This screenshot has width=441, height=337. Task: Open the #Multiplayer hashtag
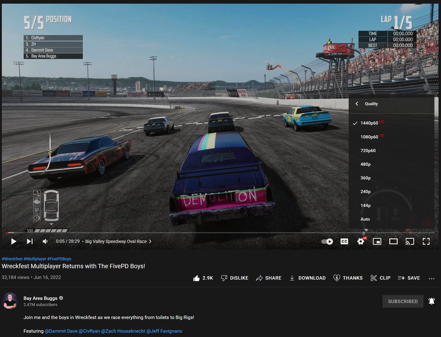tap(35, 259)
